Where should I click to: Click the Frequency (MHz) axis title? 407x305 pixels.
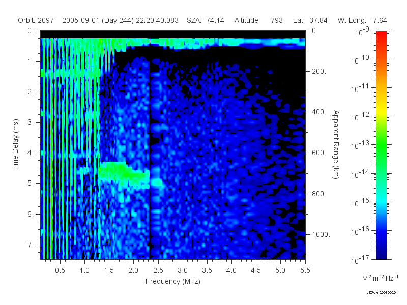click(173, 281)
